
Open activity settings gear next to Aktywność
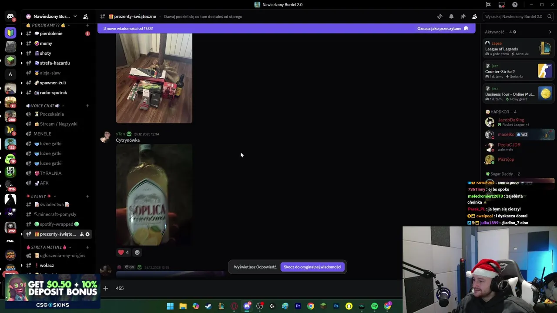[x=514, y=32]
